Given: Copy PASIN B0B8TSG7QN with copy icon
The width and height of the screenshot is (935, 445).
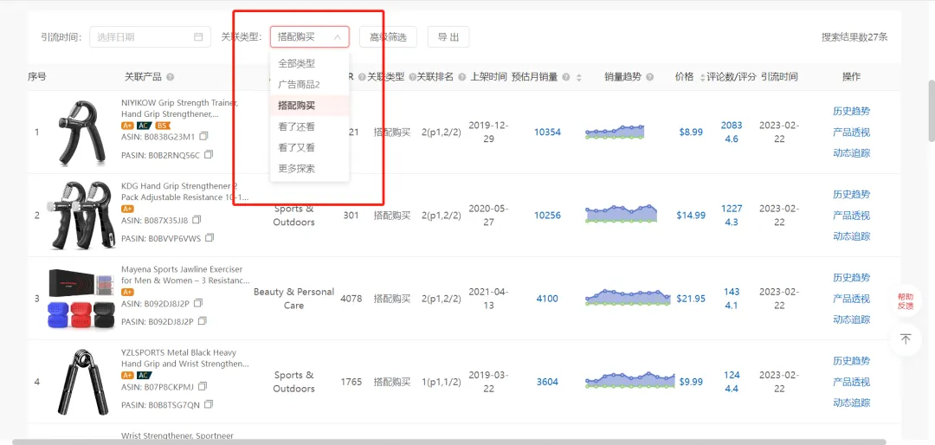Looking at the screenshot, I should [209, 404].
